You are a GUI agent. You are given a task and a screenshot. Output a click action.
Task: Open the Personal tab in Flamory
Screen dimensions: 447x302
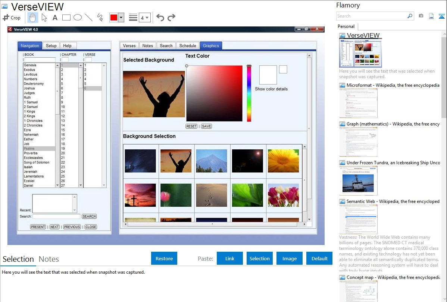click(x=346, y=26)
